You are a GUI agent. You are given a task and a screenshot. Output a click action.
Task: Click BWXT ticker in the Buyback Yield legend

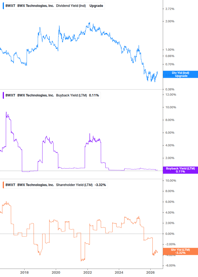click(10, 95)
